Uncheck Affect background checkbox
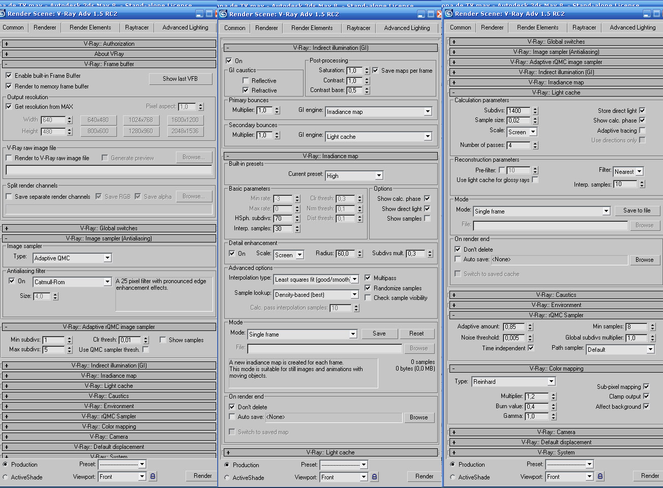The height and width of the screenshot is (488, 663). tap(646, 406)
